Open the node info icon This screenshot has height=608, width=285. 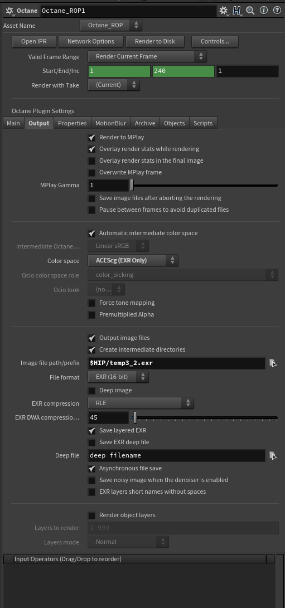(x=264, y=11)
